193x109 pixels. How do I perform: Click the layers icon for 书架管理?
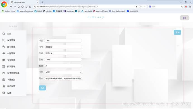(x=4, y=53)
